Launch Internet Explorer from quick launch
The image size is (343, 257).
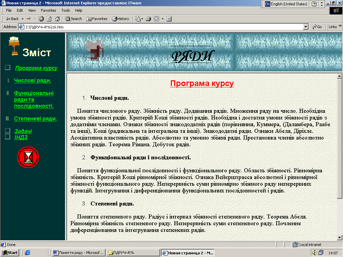click(27, 253)
